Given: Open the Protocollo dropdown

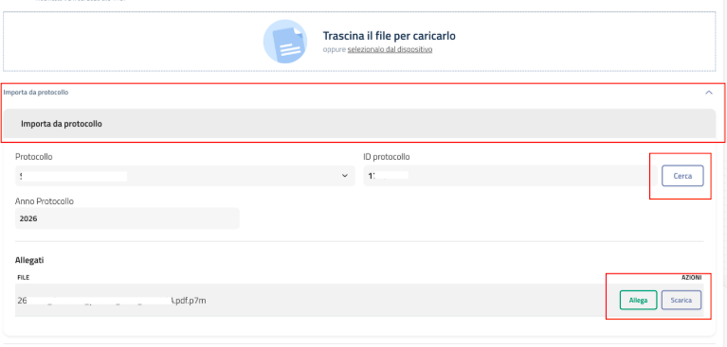Looking at the screenshot, I should coord(185,176).
